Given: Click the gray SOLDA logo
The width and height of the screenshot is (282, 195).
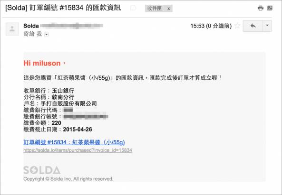Looking at the screenshot, I should coord(42,170).
